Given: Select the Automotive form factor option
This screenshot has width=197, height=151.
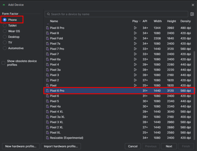Looking at the screenshot, I should point(5,48).
